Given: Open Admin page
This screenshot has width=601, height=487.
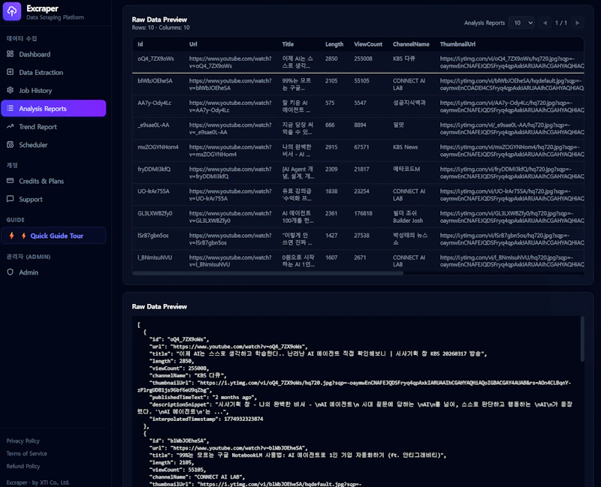Looking at the screenshot, I should point(53,272).
